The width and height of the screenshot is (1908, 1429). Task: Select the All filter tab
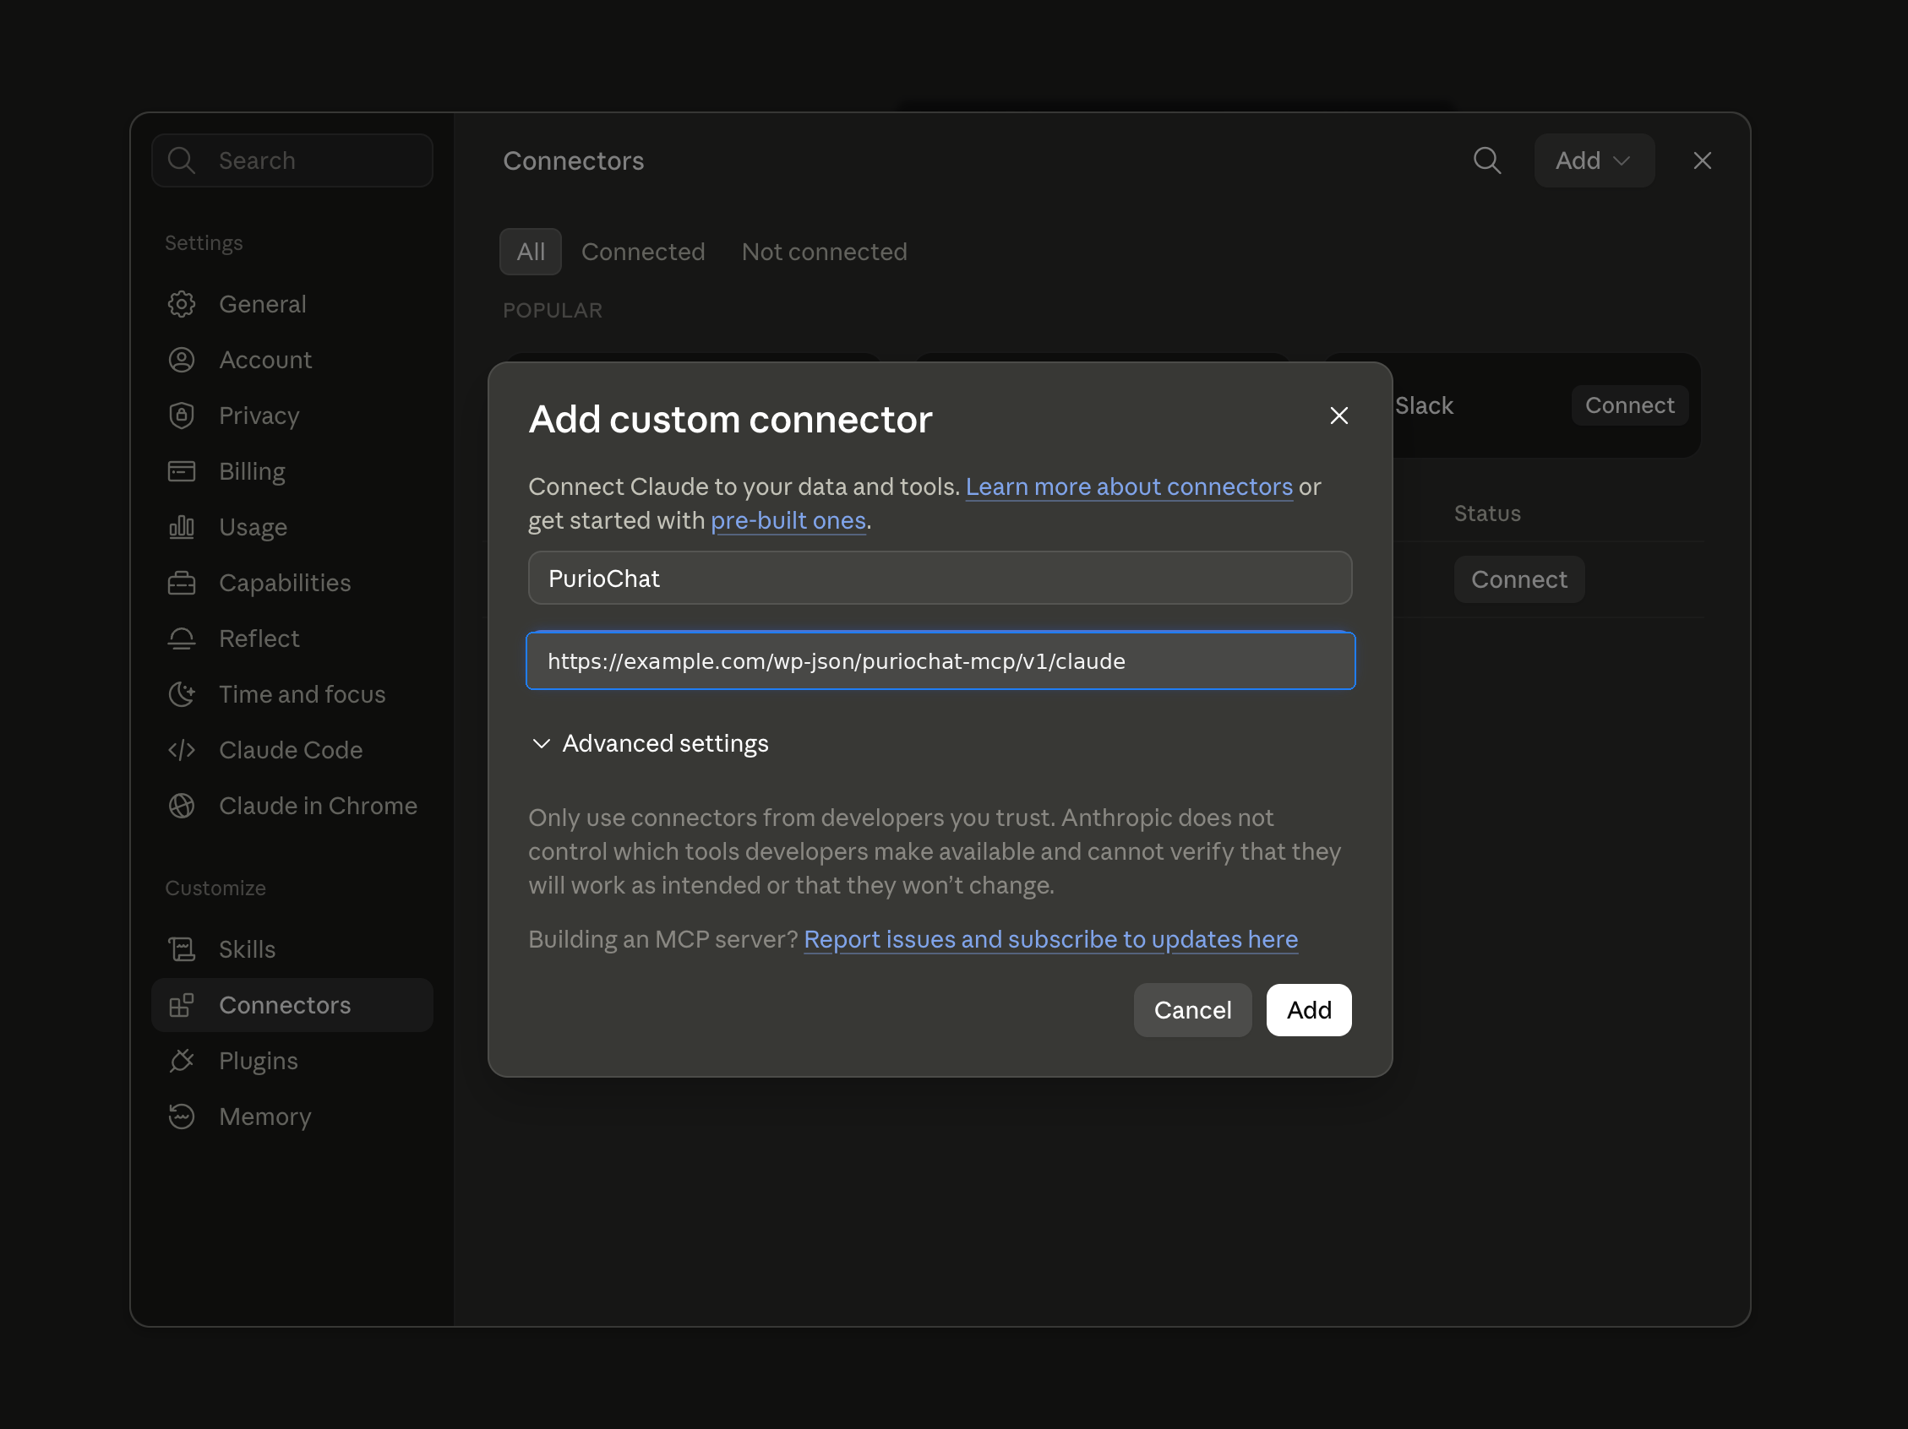531,252
